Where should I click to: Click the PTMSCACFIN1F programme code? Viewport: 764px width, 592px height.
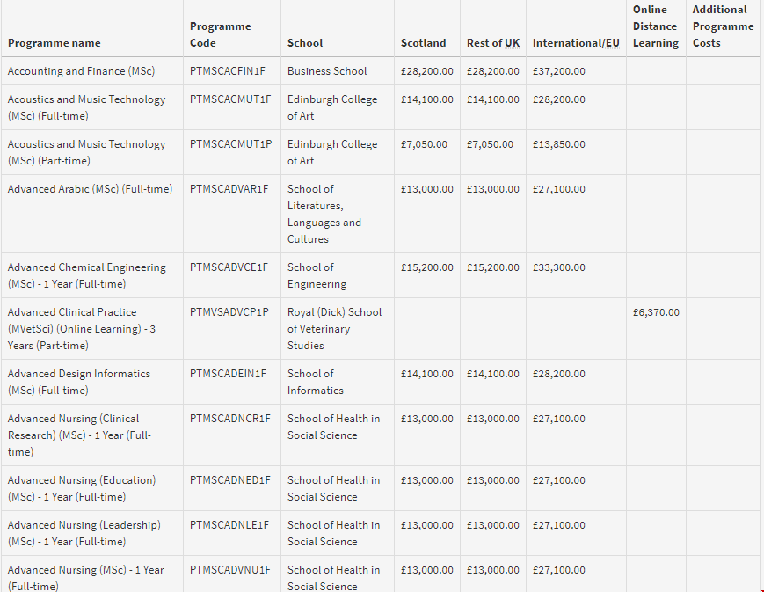pos(228,71)
